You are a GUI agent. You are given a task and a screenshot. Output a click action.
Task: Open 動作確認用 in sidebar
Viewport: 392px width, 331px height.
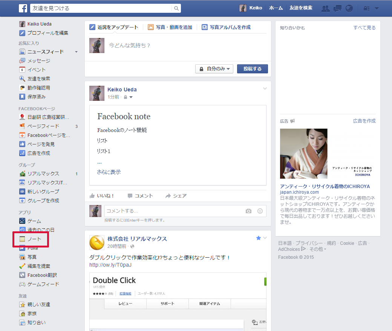coord(35,88)
